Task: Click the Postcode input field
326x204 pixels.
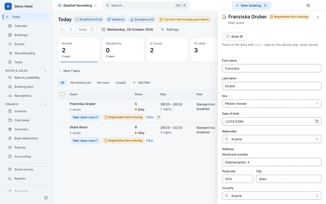Action: click(238, 179)
